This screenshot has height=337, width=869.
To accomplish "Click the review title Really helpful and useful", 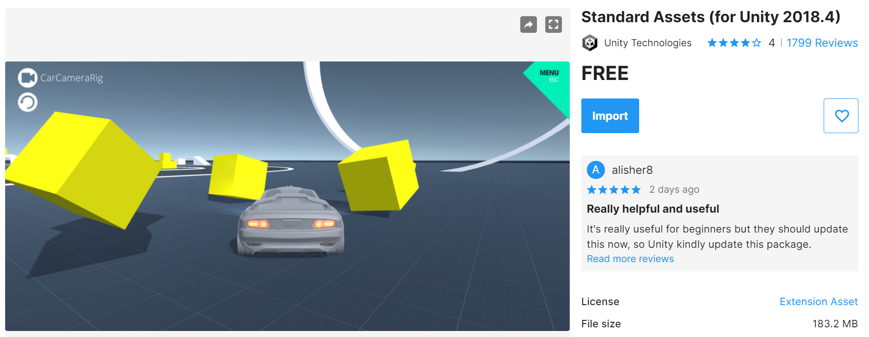I will tap(653, 209).
